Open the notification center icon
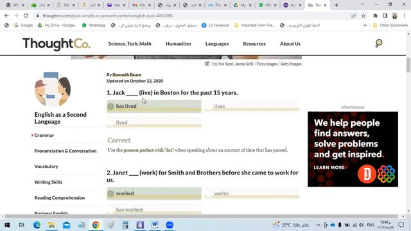 point(401,225)
